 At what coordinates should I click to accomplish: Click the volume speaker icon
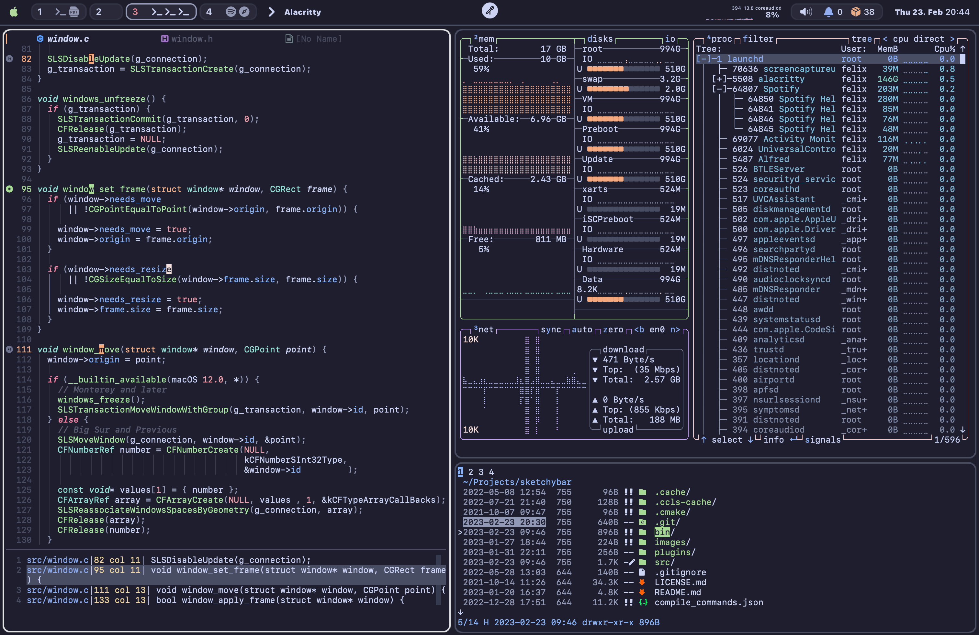[x=806, y=12]
